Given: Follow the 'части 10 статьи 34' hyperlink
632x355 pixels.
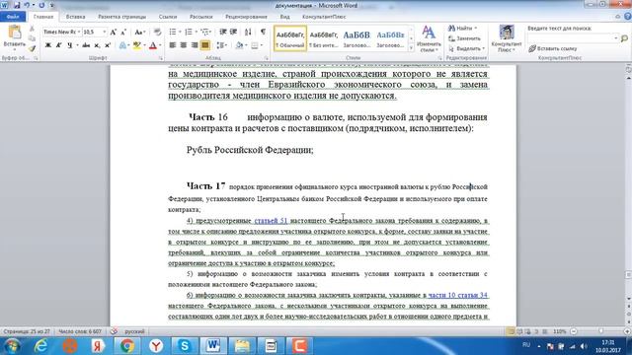Looking at the screenshot, I should pos(458,295).
